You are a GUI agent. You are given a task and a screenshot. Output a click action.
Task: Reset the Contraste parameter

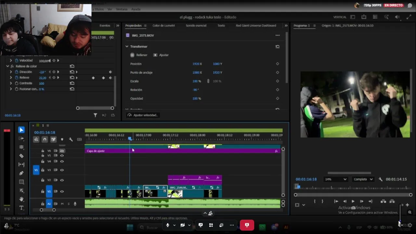click(72, 83)
